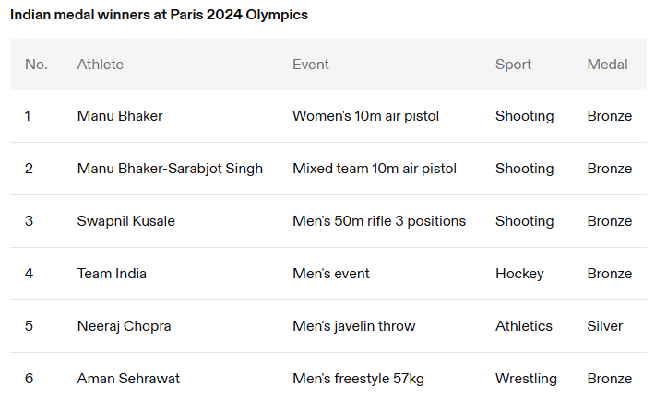The image size is (655, 399).
Task: Click the table title about Paris 2024 Olympics
Action: coord(159,16)
